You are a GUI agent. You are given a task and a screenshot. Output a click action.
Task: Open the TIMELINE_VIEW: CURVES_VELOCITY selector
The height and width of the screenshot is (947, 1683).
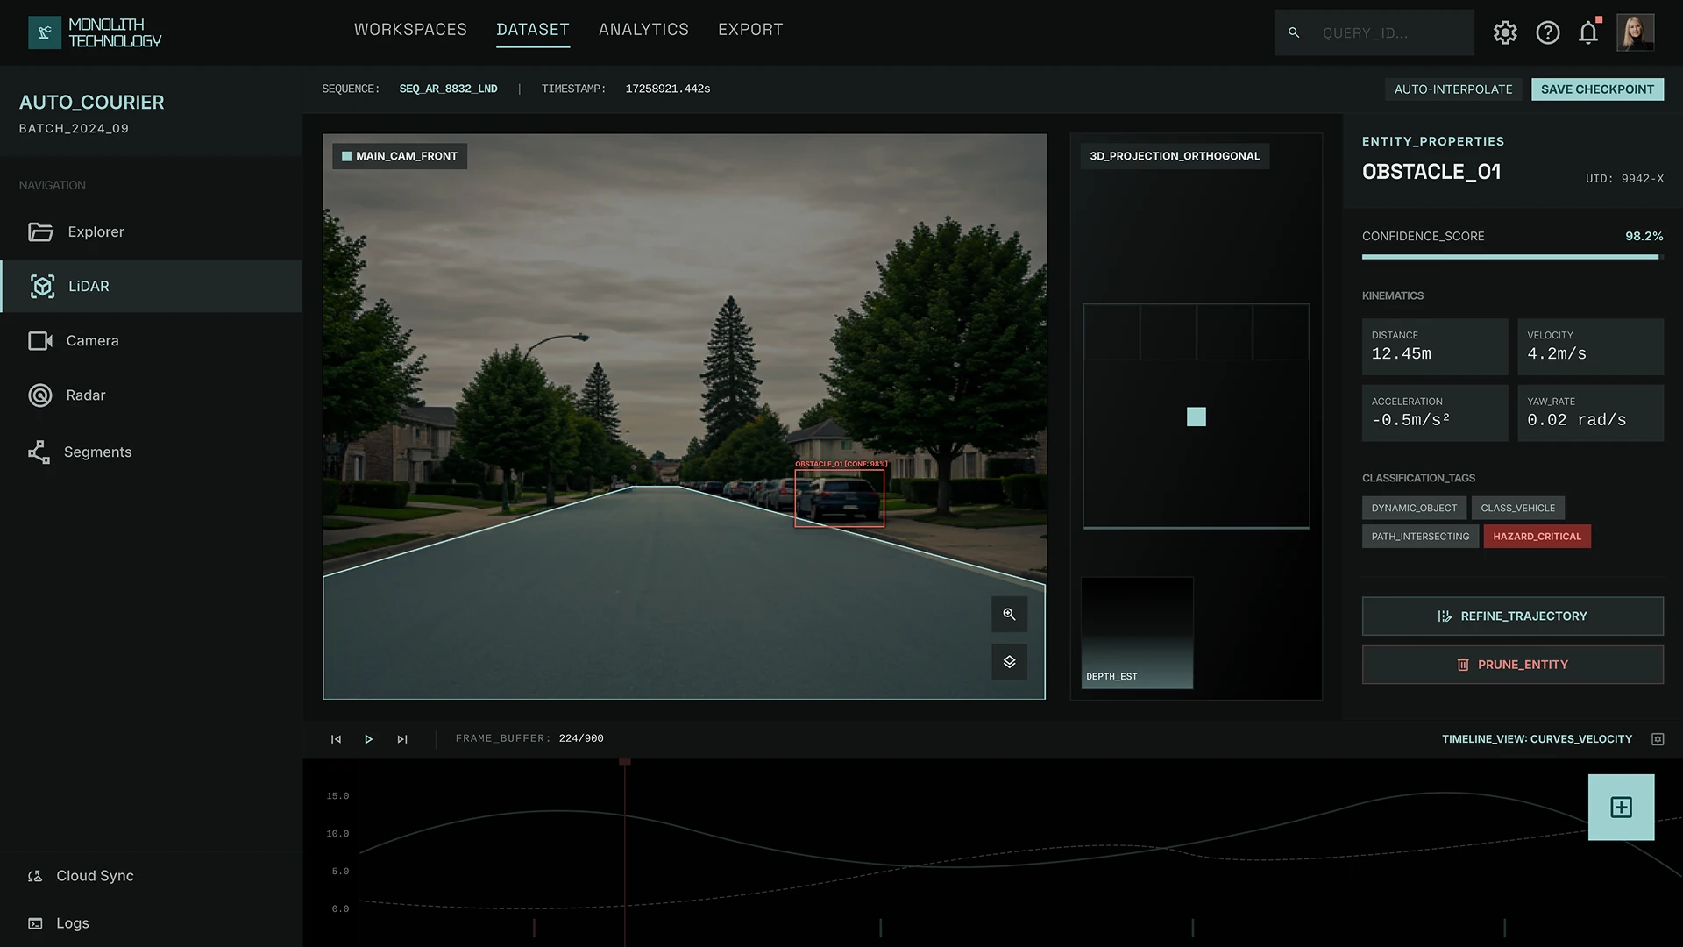click(1537, 739)
